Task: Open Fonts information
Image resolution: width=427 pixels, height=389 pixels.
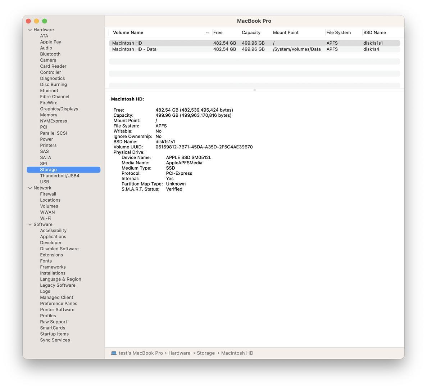Action: [x=46, y=261]
